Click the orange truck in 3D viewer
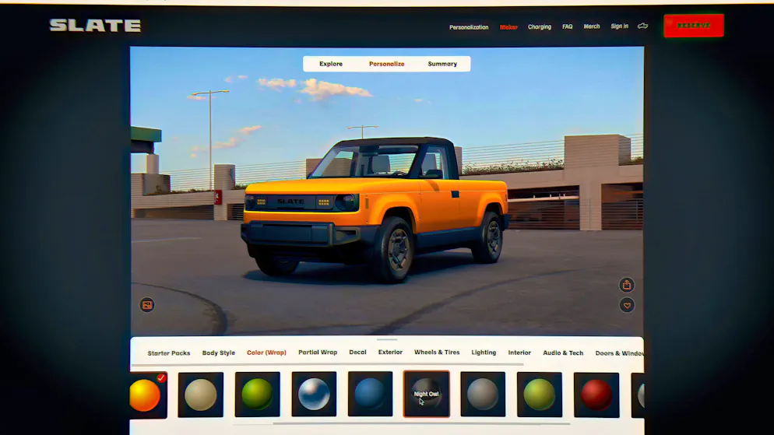This screenshot has width=774, height=435. (375, 209)
